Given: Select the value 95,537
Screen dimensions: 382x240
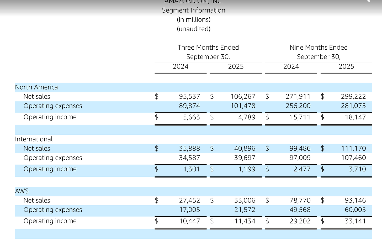Looking at the screenshot, I should [x=189, y=97].
